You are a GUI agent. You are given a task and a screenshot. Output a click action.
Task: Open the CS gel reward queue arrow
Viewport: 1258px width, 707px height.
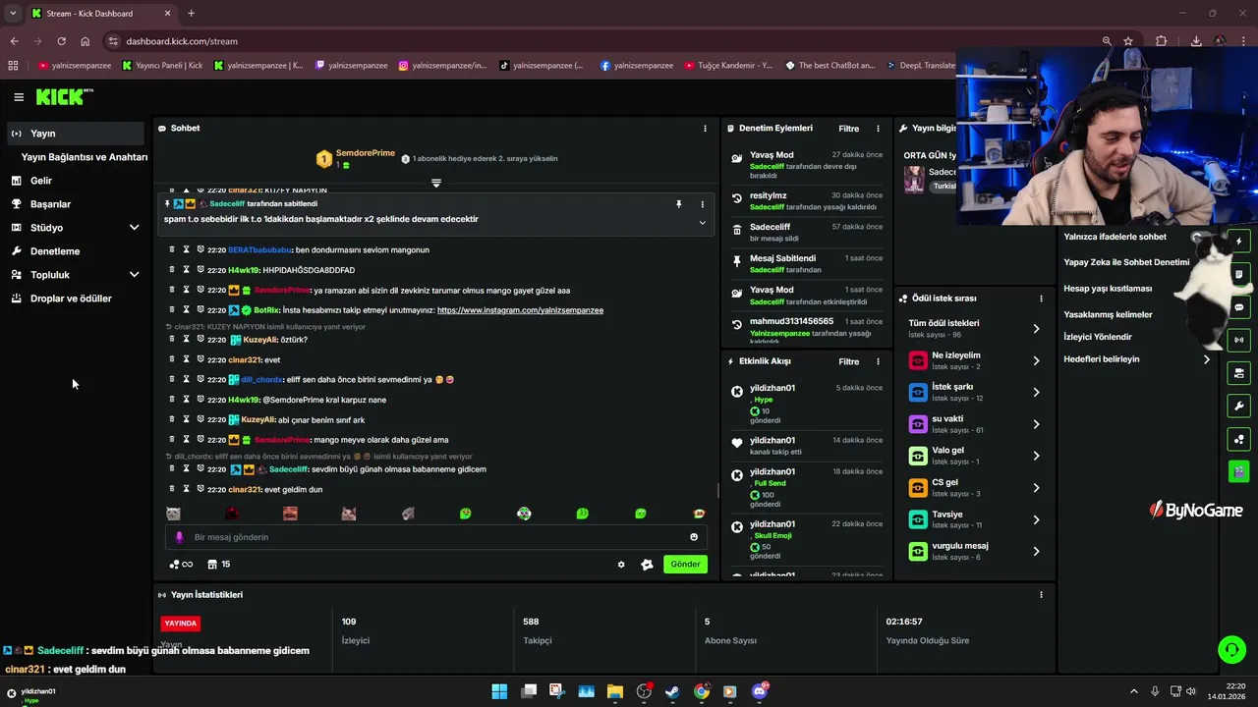coord(1036,488)
